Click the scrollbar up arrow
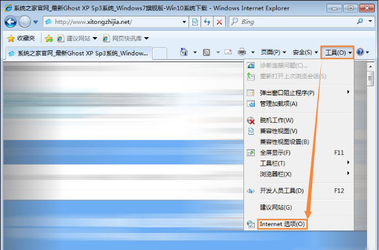Image resolution: width=379 pixels, height=250 pixels. pos(370,66)
